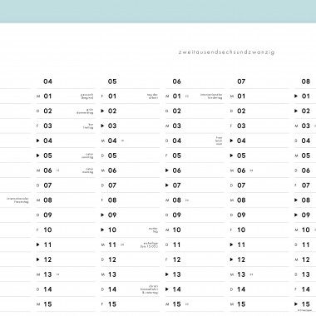Click the triangle marker beside April 04

38,141
